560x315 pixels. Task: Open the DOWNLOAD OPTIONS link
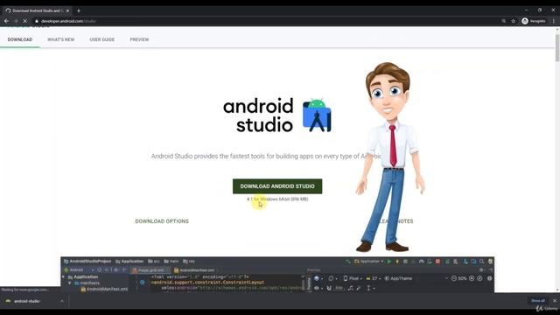pyautogui.click(x=162, y=221)
